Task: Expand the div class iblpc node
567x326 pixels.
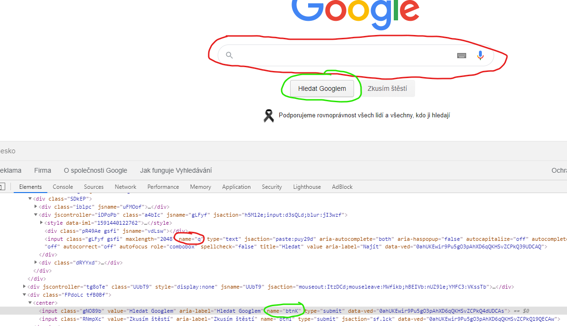Action: 36,207
